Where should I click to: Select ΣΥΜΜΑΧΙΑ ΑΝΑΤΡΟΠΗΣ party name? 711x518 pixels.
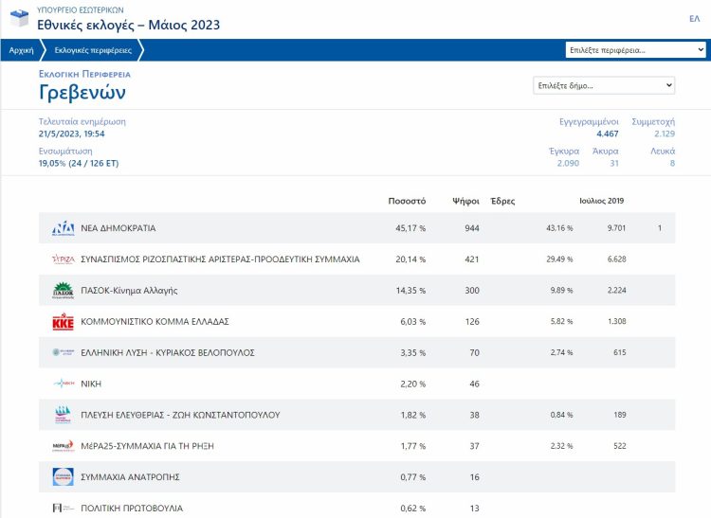(130, 477)
